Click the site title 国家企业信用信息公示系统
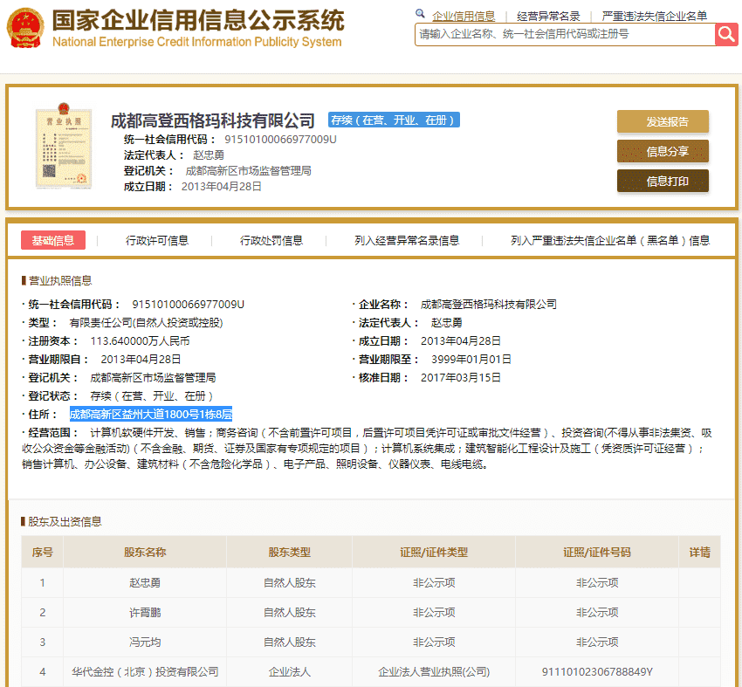 pos(198,20)
